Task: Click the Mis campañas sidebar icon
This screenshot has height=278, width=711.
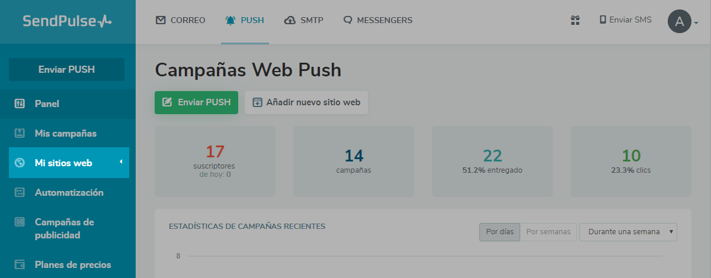Action: (x=20, y=133)
